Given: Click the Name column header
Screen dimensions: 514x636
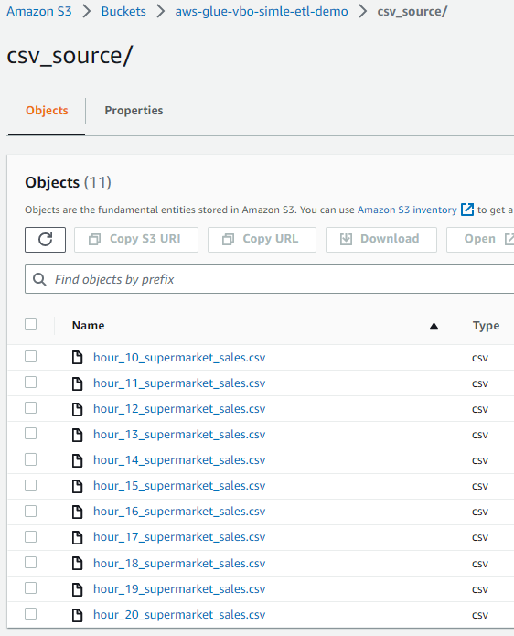Looking at the screenshot, I should coord(88,325).
